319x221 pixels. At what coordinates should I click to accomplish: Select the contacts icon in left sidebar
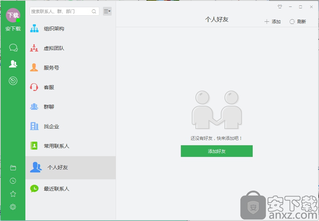pyautogui.click(x=13, y=64)
